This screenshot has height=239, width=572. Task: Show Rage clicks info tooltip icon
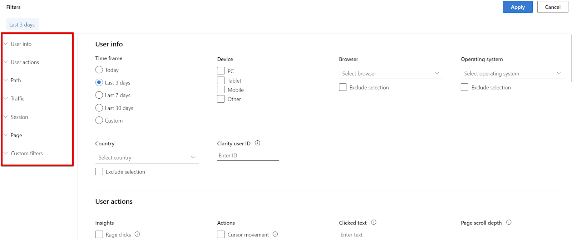click(x=137, y=234)
